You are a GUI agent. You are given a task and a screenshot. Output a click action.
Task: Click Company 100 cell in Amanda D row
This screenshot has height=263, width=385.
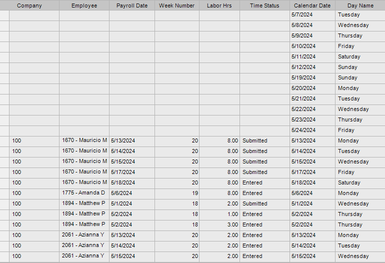click(34, 193)
